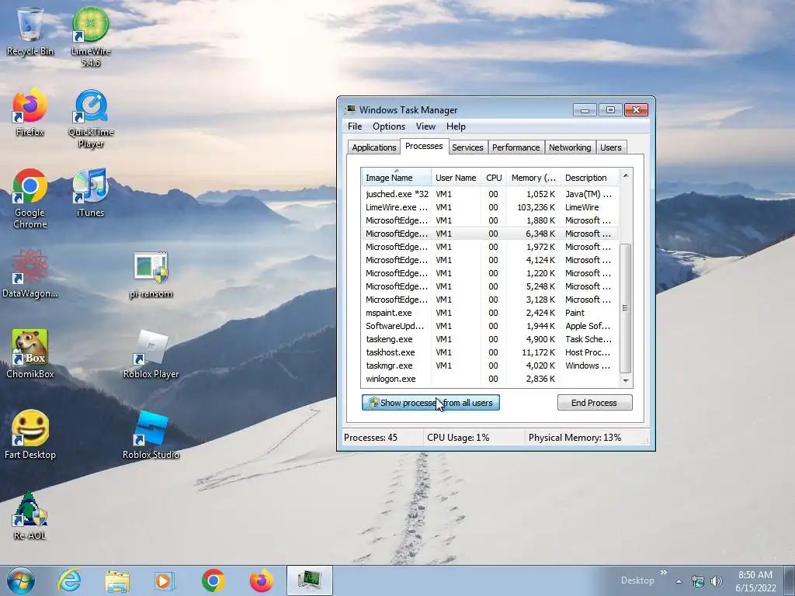Image resolution: width=795 pixels, height=596 pixels.
Task: Select the ChomikBox desktop shortcut
Action: point(30,354)
